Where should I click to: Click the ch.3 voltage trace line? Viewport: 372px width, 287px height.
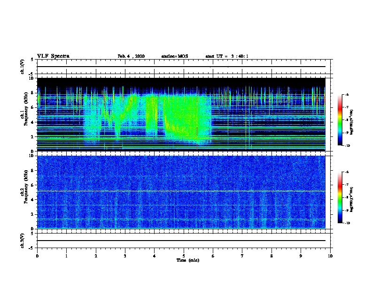[181, 241]
